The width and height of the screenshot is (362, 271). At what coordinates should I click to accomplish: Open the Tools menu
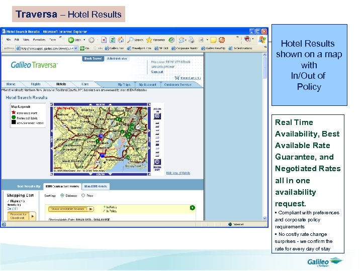53,40
